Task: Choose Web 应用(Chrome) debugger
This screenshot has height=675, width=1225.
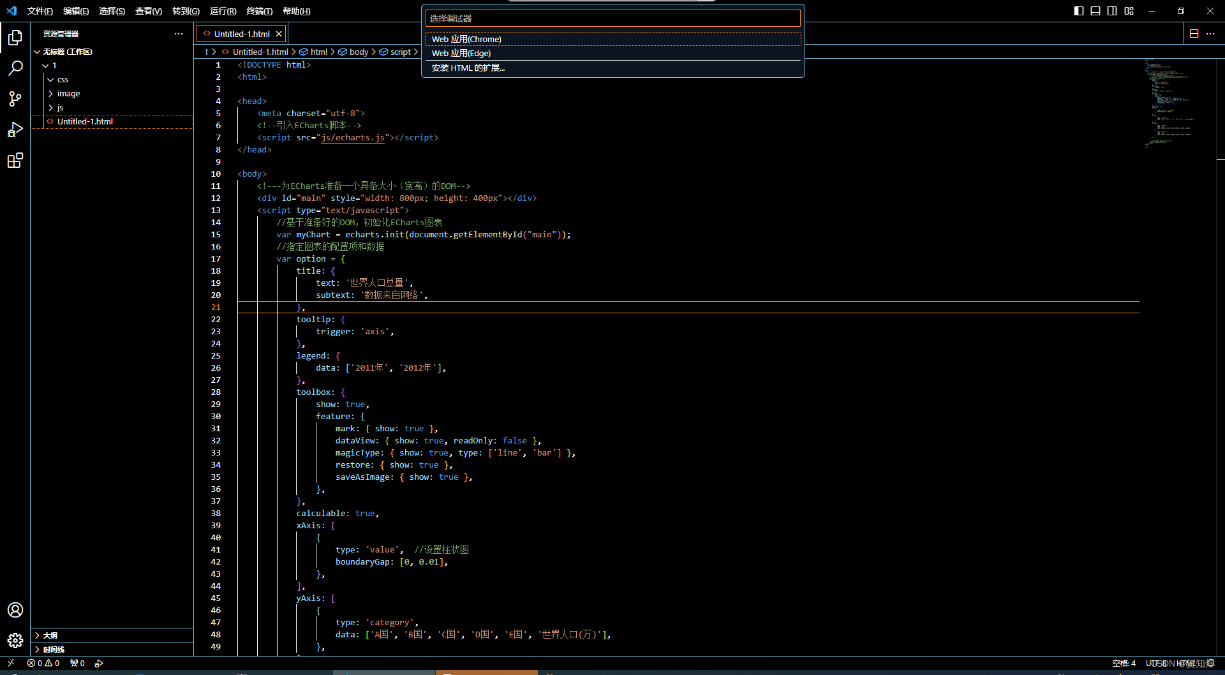Action: [x=612, y=40]
